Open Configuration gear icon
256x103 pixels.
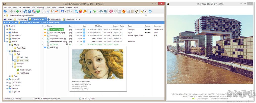tap(150, 11)
